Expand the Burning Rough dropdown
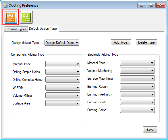This screenshot has height=140, width=168. pyautogui.click(x=137, y=87)
